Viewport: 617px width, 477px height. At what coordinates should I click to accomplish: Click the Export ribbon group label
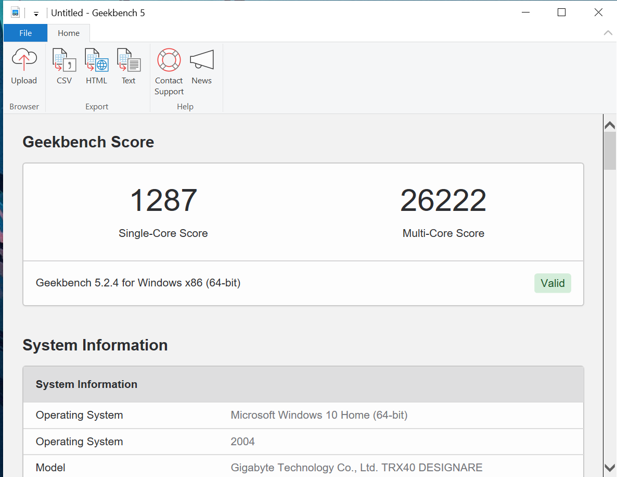point(97,107)
